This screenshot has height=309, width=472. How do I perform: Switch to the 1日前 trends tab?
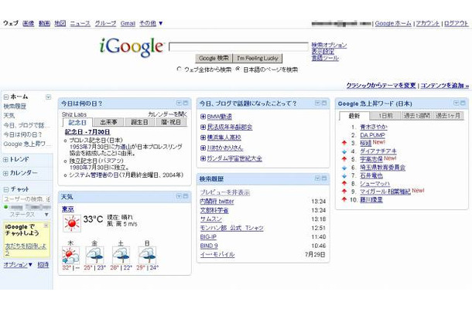tap(385, 115)
